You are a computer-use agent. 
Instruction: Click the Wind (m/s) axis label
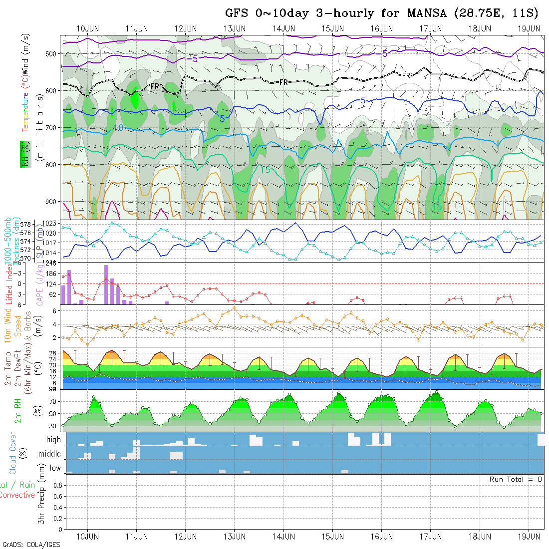click(x=25, y=54)
